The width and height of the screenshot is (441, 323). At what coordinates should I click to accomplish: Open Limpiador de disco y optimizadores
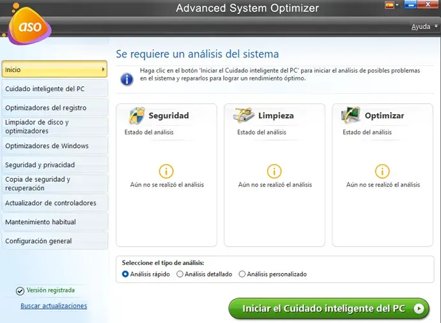pos(54,126)
